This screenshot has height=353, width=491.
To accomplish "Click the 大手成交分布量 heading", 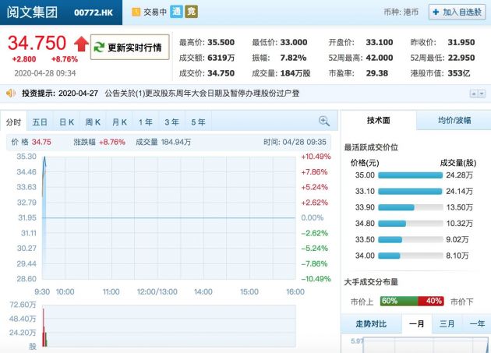I will (x=371, y=282).
